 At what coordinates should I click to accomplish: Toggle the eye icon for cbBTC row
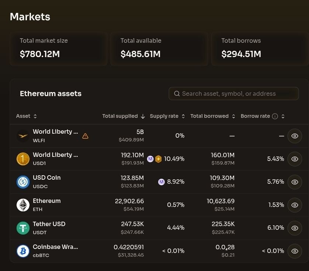[x=295, y=251]
